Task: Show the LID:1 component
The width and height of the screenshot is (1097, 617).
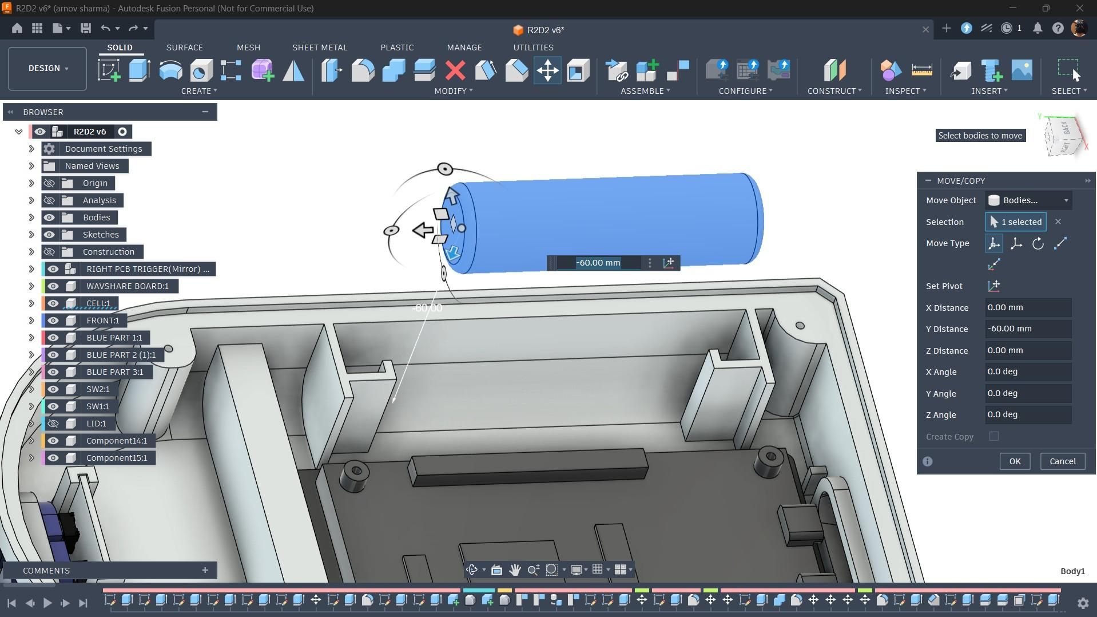Action: pyautogui.click(x=53, y=424)
